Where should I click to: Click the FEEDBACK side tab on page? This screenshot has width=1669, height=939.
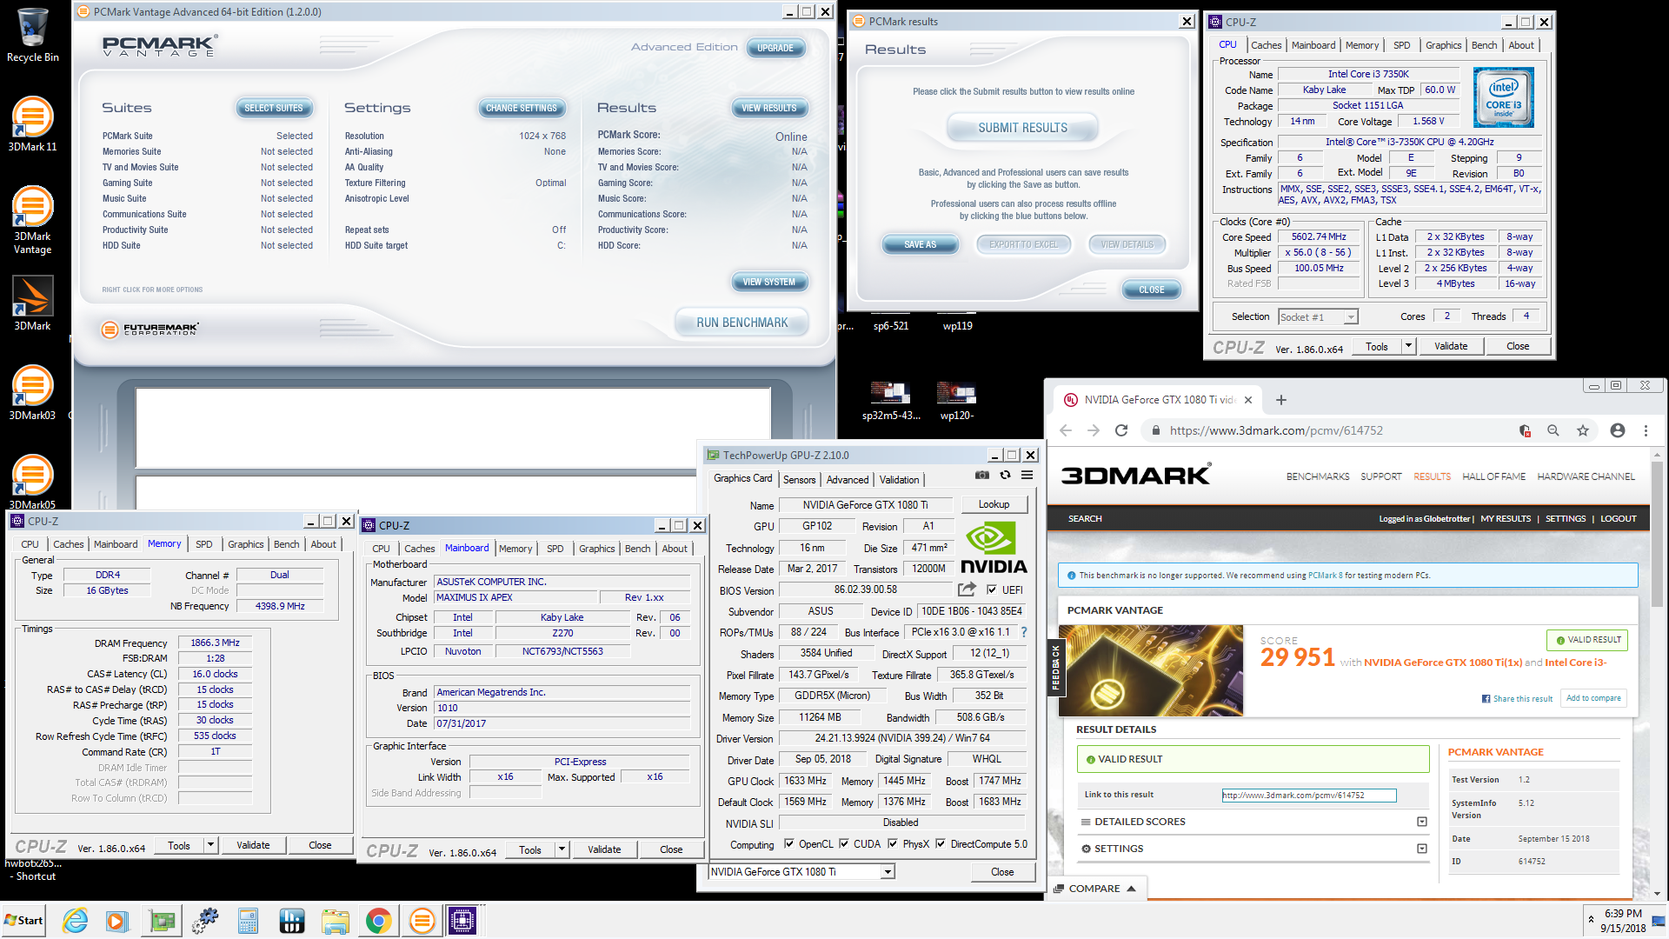click(x=1055, y=668)
